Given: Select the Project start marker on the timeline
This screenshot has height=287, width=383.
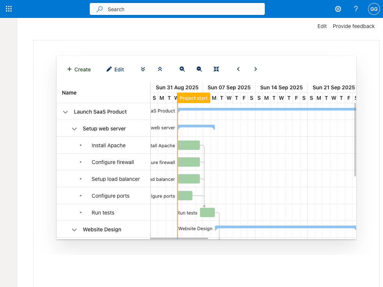Looking at the screenshot, I should click(x=193, y=98).
